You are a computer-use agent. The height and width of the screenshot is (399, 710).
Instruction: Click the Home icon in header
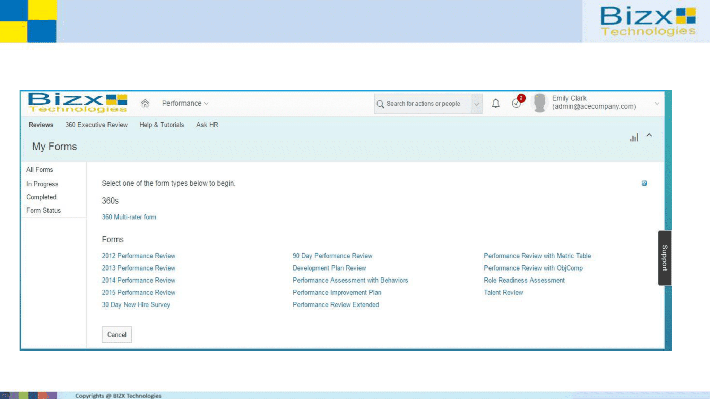pyautogui.click(x=145, y=103)
